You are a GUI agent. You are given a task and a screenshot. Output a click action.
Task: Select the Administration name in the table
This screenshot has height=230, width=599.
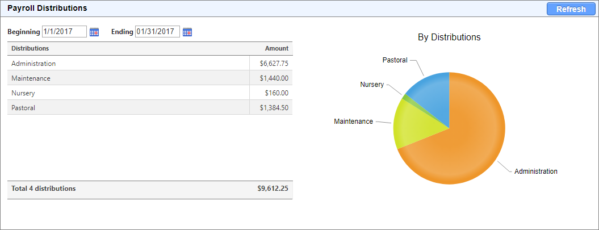click(x=33, y=64)
